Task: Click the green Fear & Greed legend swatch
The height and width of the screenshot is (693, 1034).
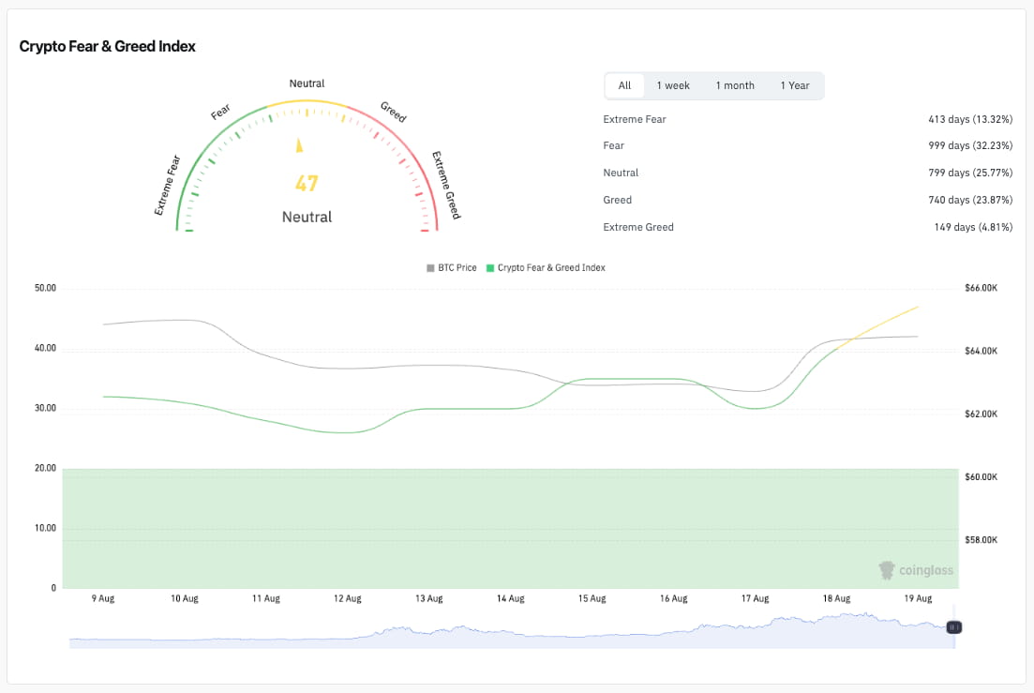Action: tap(490, 267)
